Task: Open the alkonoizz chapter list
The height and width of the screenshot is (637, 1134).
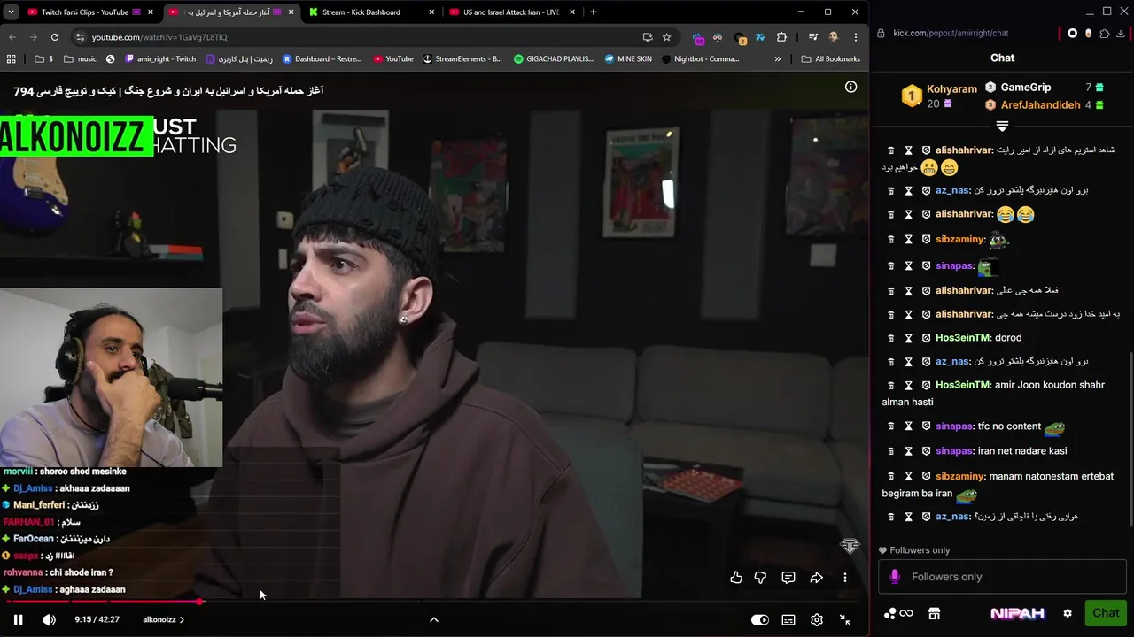Action: coord(164,619)
